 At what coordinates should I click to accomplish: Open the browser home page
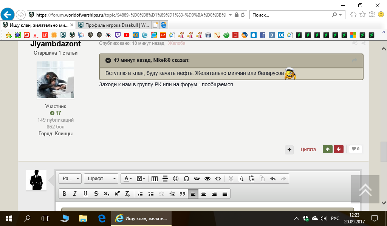(x=353, y=15)
